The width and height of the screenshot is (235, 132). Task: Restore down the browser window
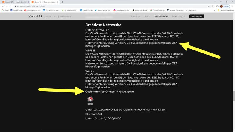coord(226,2)
